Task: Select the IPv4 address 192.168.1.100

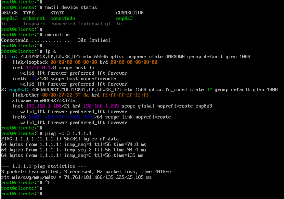Action: [x=44, y=106]
